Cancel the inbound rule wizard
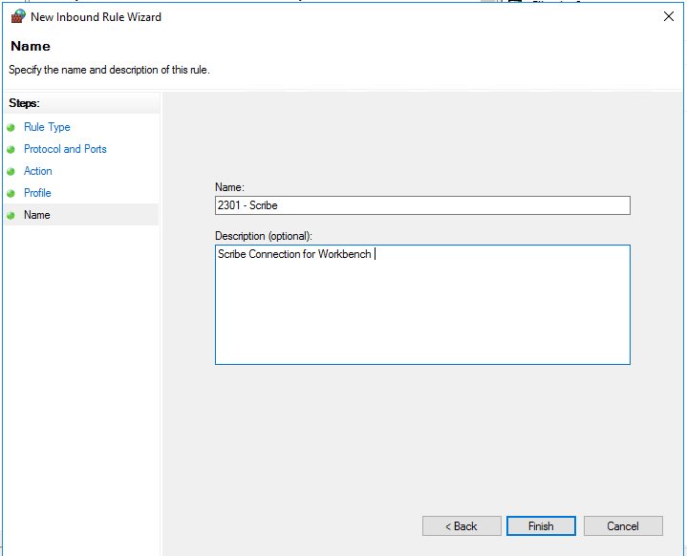Screen dimensions: 687x556 tap(623, 526)
